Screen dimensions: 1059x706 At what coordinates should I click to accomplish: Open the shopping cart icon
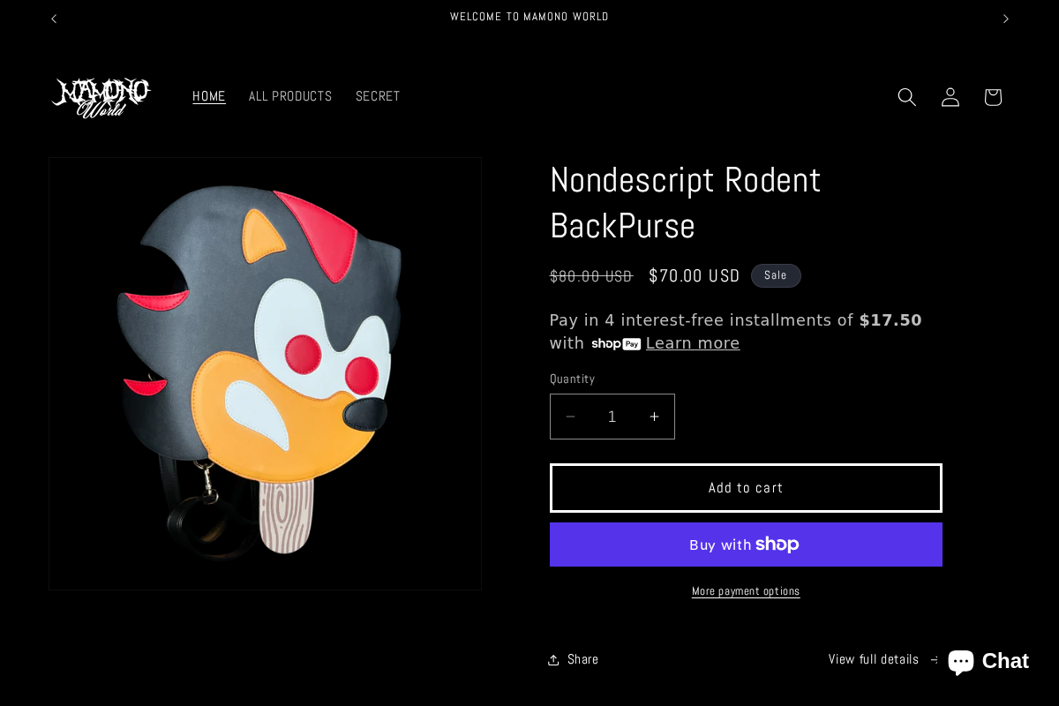[x=993, y=97]
